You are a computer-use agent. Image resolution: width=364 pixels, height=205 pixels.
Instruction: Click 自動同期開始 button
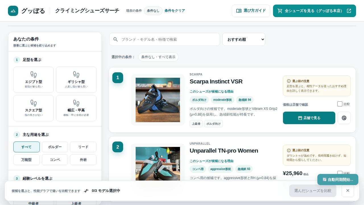coord(338,180)
